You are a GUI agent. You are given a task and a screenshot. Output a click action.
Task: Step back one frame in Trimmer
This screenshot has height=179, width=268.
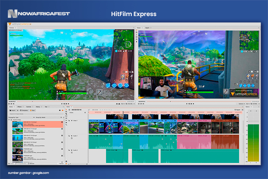pyautogui.click(x=64, y=104)
